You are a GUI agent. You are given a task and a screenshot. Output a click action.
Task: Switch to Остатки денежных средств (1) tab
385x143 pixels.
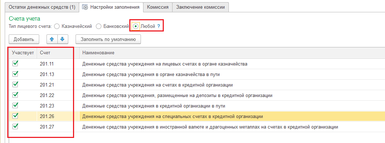point(42,7)
